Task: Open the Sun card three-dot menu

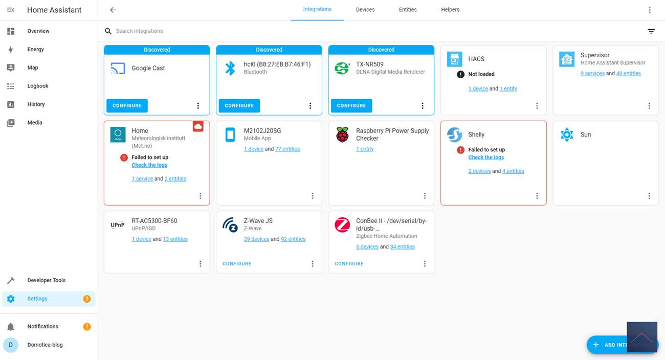Action: pos(649,196)
